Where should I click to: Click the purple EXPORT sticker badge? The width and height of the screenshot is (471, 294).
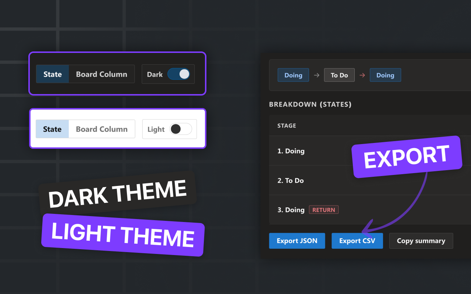coord(406,156)
